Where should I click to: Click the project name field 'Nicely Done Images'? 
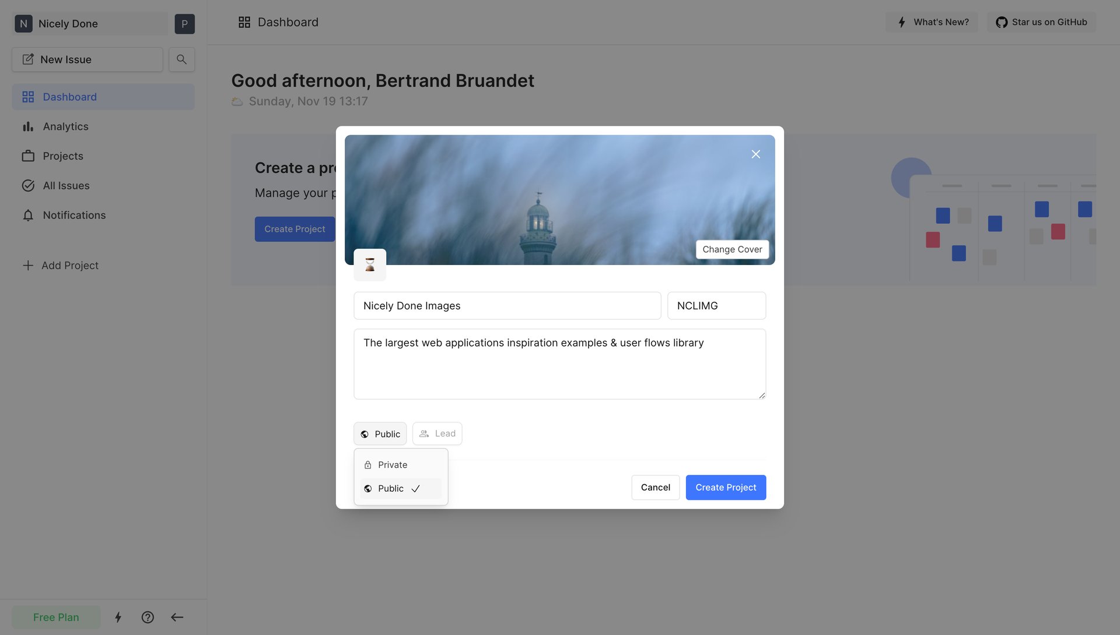pos(507,306)
